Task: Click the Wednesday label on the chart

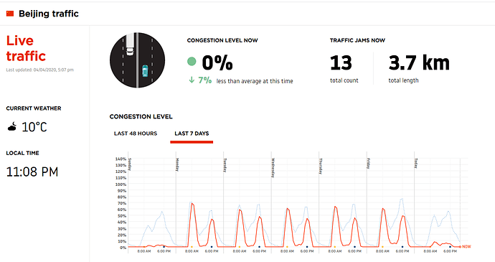Action: [x=273, y=168]
